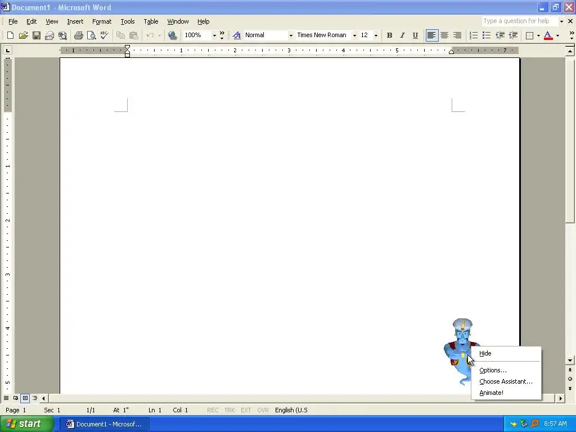Screen dimensions: 576x432
Task: Apply a bulleted list
Action: [487, 35]
